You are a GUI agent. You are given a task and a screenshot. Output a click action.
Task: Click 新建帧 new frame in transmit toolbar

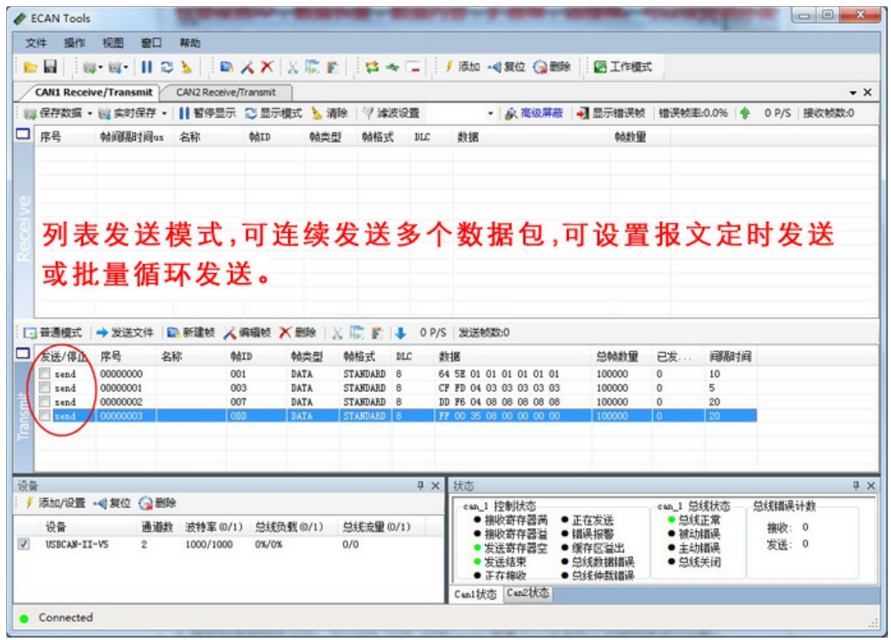[x=191, y=333]
